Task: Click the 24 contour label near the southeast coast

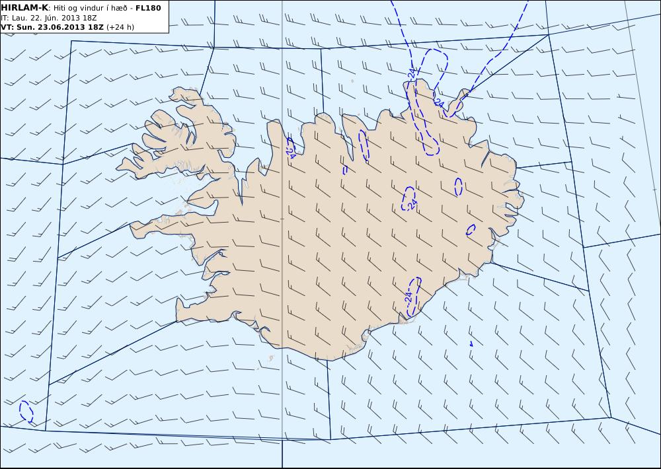Action: pos(408,297)
